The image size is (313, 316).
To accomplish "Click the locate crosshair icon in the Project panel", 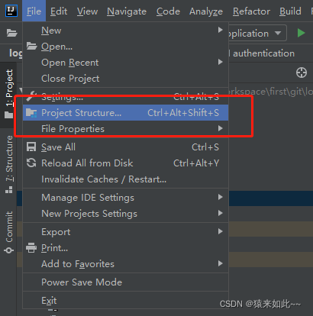I will 302,73.
